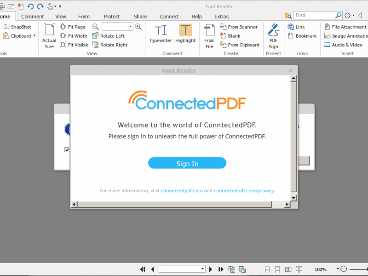Open the Help tab
Image resolution: width=368 pixels, height=276 pixels.
[196, 17]
